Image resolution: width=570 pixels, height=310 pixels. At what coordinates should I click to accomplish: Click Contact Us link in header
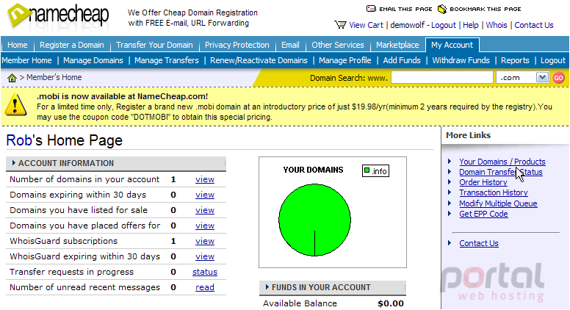click(534, 25)
